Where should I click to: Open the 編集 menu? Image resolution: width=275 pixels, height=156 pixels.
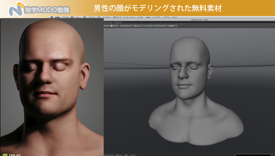[x=72, y=17]
